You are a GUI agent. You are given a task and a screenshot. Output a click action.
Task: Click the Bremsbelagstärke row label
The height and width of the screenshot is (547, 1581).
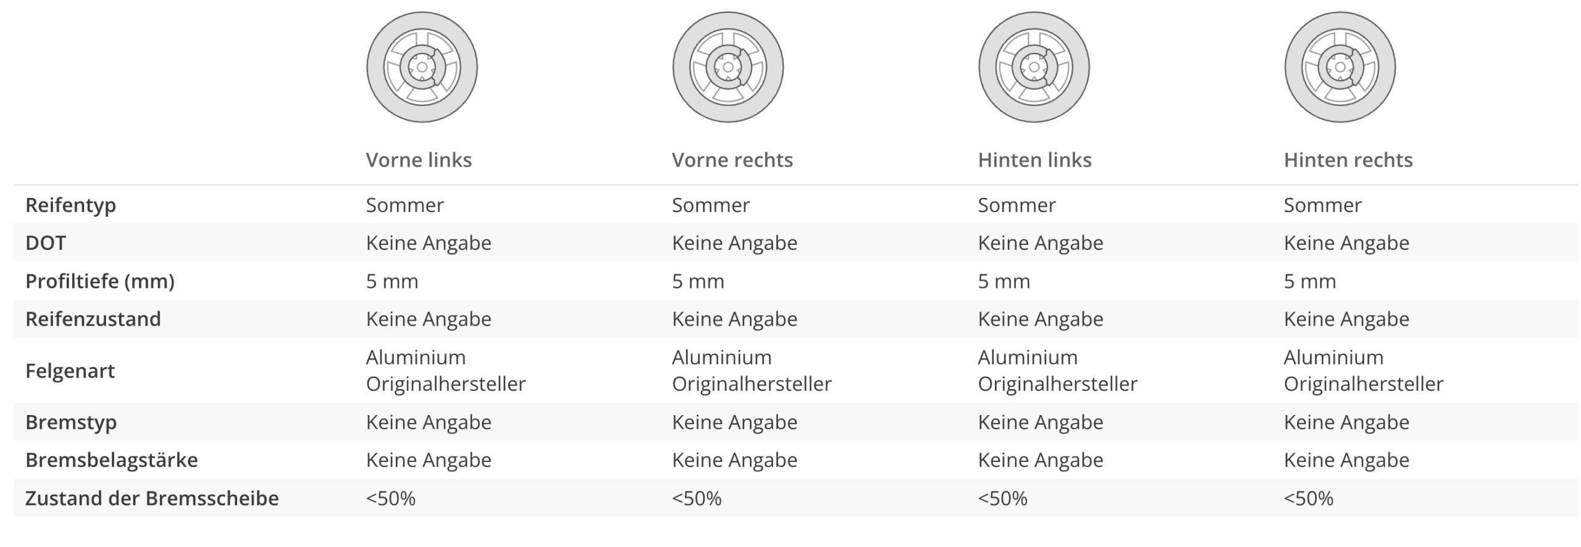(112, 460)
